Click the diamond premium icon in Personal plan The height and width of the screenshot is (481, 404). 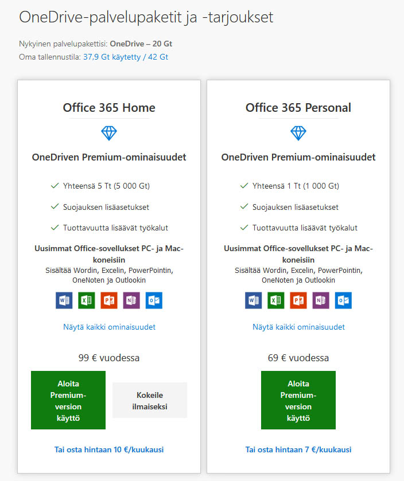tap(298, 134)
